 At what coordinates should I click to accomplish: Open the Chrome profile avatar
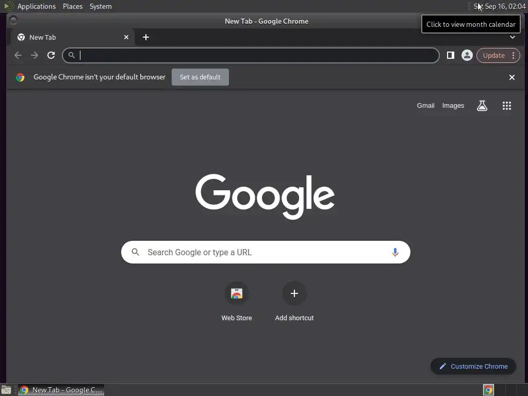[x=467, y=55]
